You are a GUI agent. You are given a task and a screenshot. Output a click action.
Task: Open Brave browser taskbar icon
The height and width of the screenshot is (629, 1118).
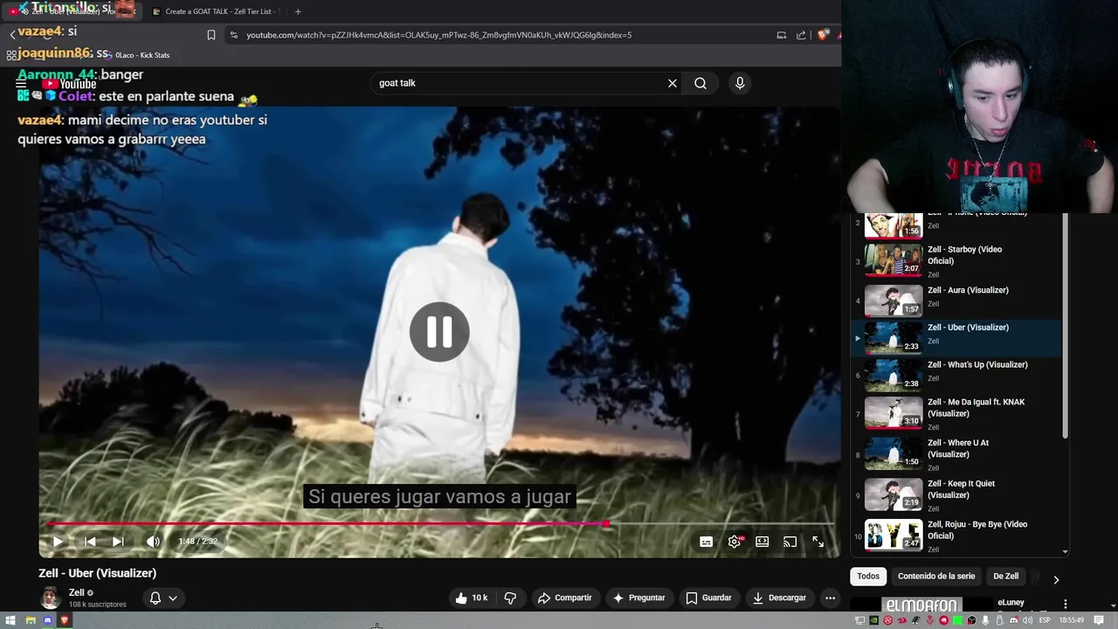click(x=66, y=620)
